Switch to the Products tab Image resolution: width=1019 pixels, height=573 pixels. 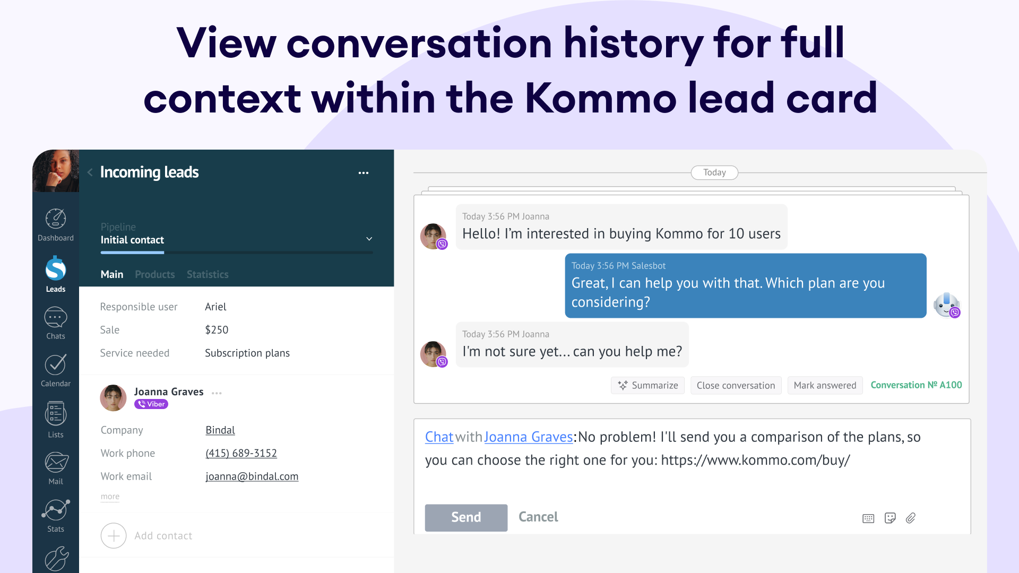(x=154, y=274)
